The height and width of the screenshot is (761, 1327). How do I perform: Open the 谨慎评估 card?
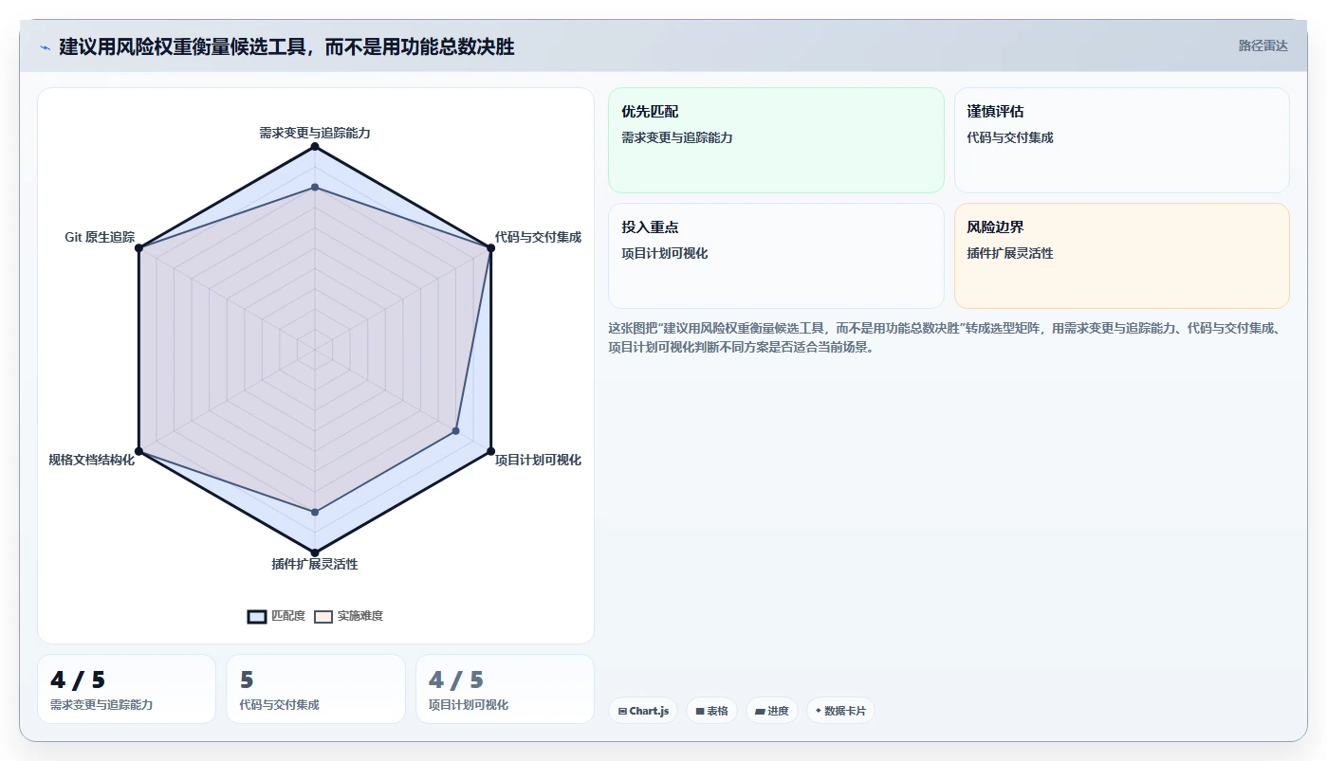pyautogui.click(x=1121, y=140)
